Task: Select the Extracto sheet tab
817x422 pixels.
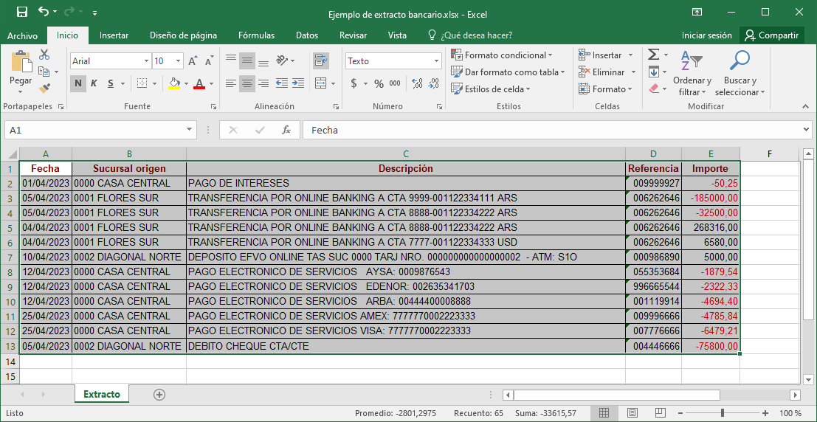Action: 102,395
